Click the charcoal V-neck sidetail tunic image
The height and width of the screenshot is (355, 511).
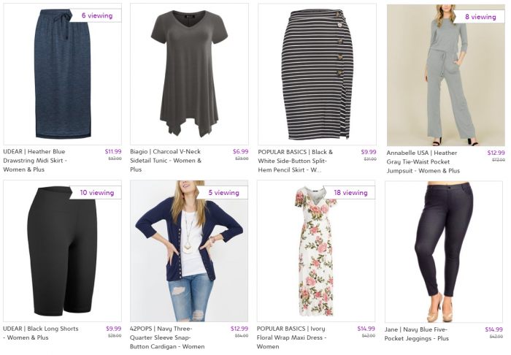[189, 73]
